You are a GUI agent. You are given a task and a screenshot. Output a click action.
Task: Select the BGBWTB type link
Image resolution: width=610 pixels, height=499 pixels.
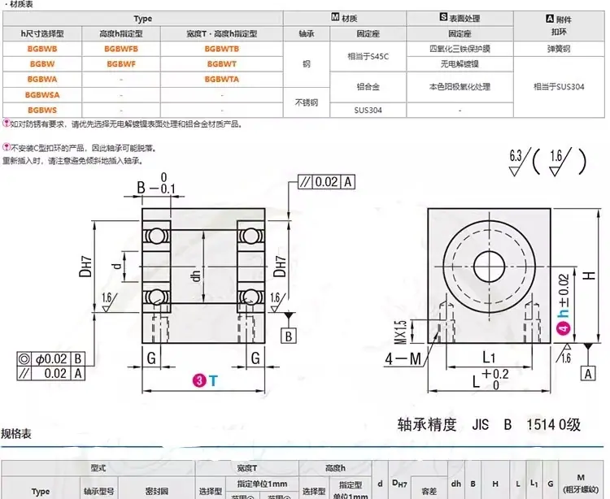[x=222, y=49]
